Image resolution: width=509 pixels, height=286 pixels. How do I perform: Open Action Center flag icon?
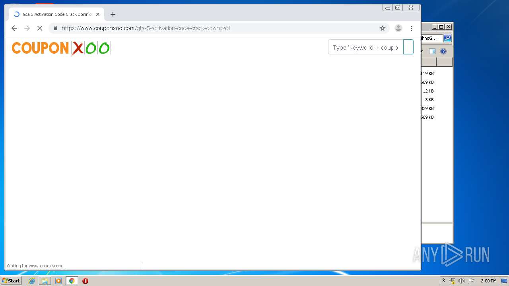[471, 281]
